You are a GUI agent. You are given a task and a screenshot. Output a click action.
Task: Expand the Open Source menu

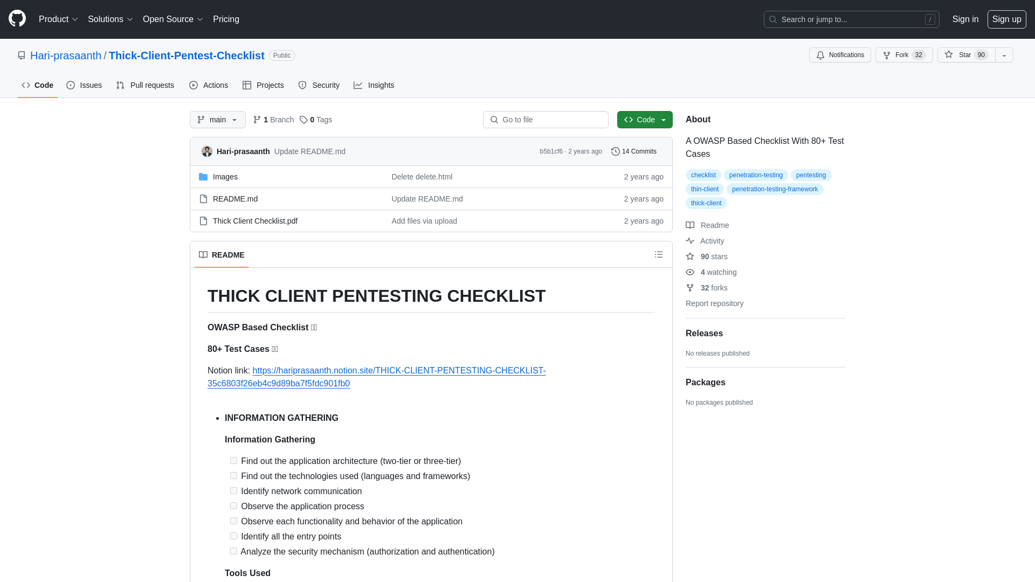click(x=172, y=19)
